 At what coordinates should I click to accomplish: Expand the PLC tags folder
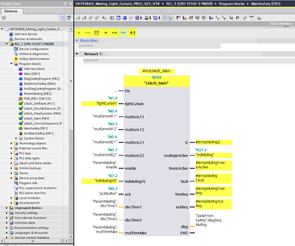12,153
